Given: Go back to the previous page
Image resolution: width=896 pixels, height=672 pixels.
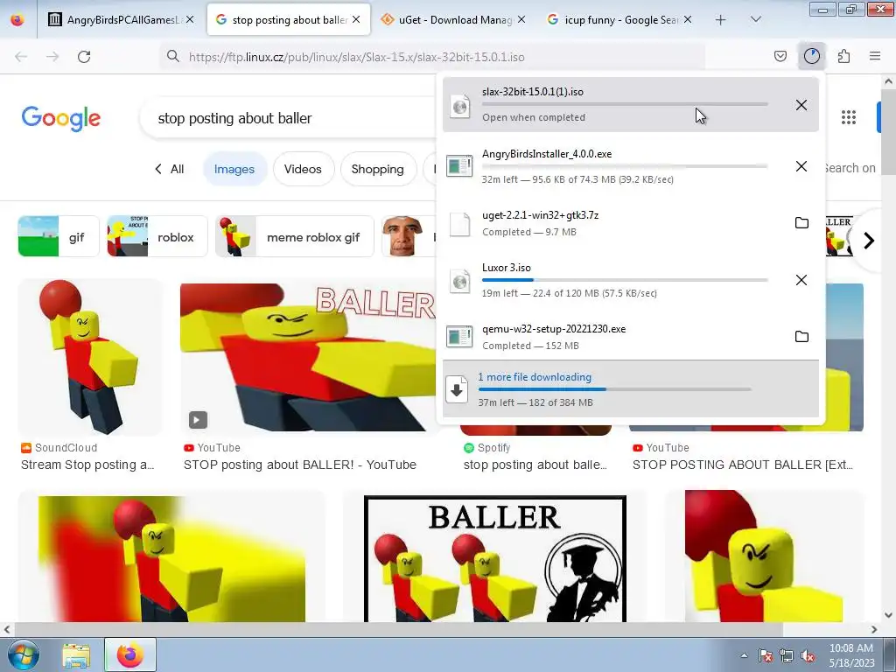Looking at the screenshot, I should [x=21, y=57].
